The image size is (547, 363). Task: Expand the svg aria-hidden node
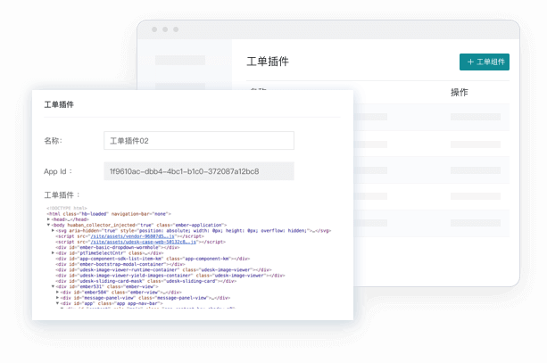point(53,230)
